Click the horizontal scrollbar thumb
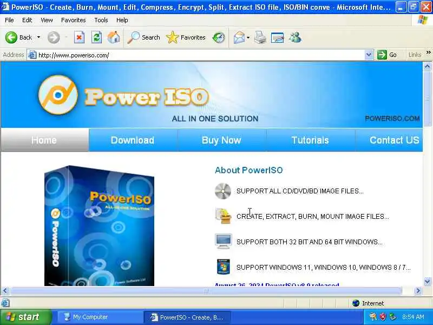 206,291
